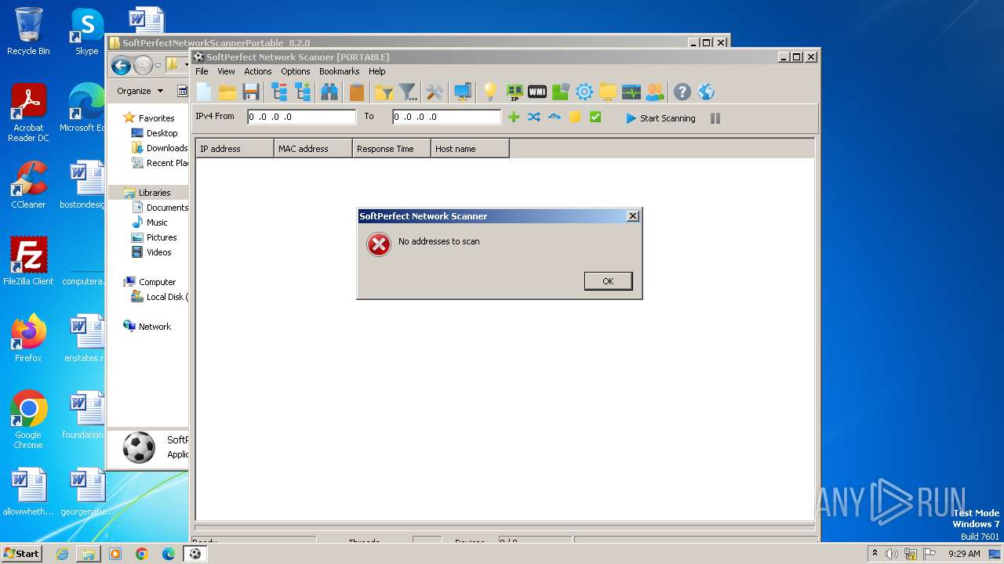Sort by the Response Time column header
1004x564 pixels.
pyautogui.click(x=391, y=149)
